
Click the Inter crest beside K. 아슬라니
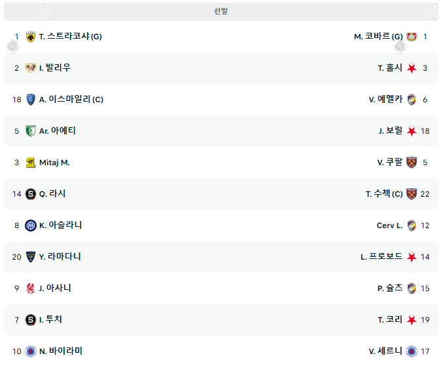30,226
